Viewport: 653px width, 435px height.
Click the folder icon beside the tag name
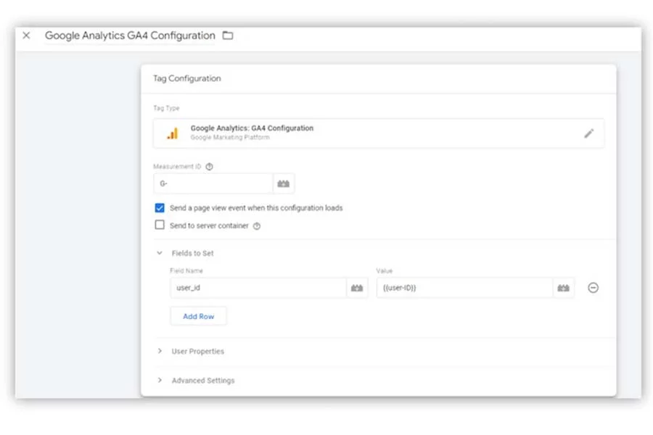coord(228,36)
